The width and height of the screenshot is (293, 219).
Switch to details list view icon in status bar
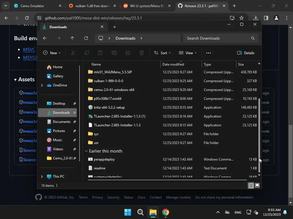pos(251,185)
